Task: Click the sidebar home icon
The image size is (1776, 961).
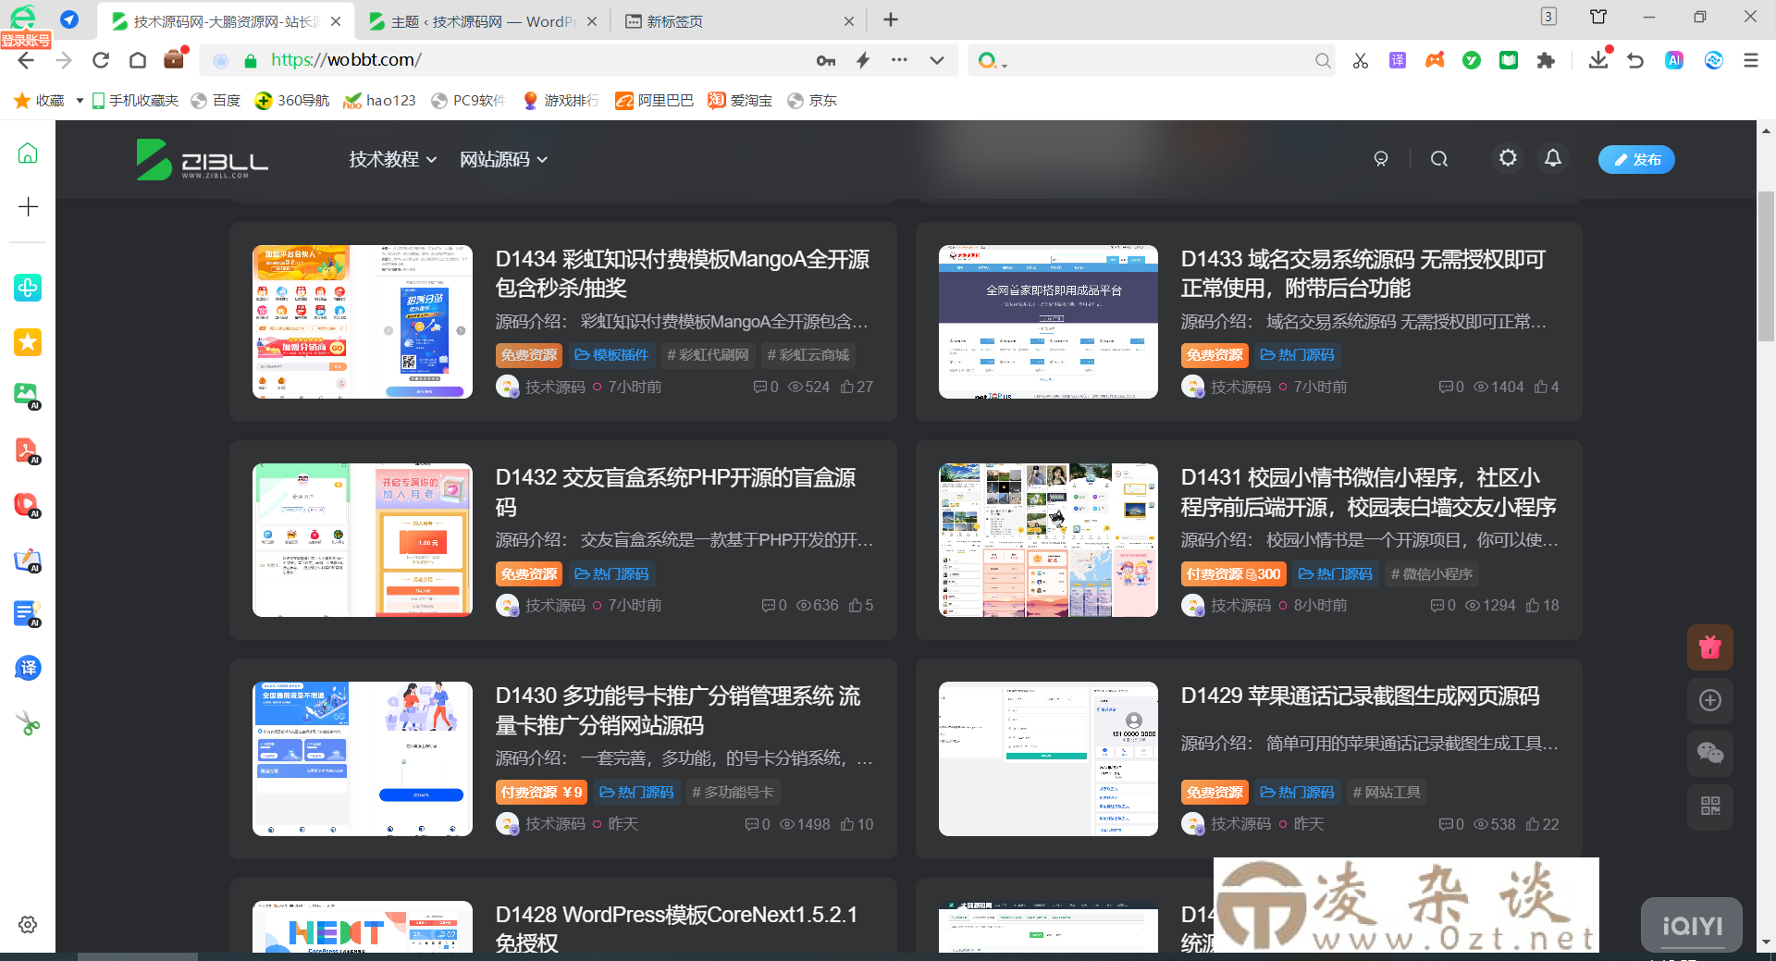Action: pos(28,153)
